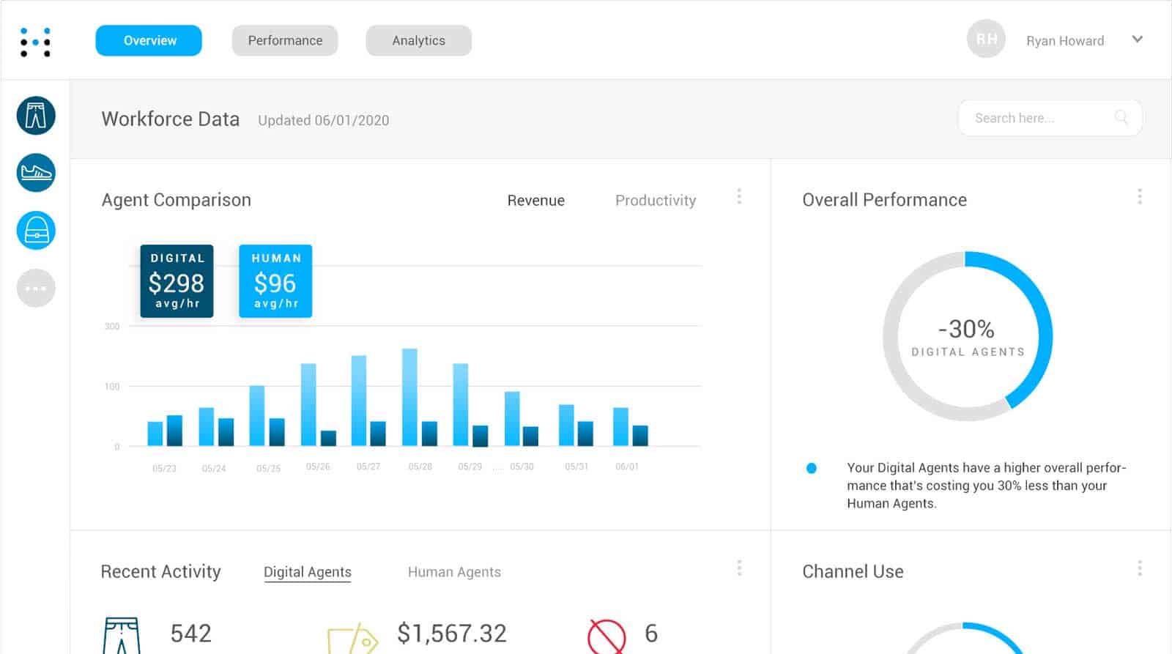Click the Updated 06/01/2020 text
1172x654 pixels.
pos(323,120)
